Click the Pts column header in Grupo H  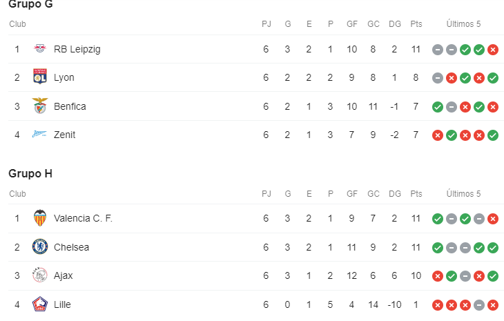coord(416,194)
